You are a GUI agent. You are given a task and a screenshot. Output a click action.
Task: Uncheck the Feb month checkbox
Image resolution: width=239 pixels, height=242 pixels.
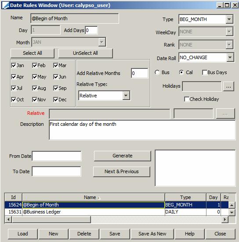pyautogui.click(x=35, y=65)
